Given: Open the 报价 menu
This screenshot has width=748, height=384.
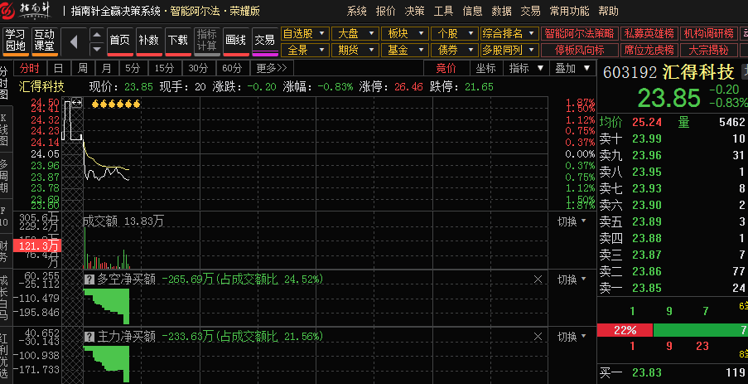Looking at the screenshot, I should coord(385,11).
